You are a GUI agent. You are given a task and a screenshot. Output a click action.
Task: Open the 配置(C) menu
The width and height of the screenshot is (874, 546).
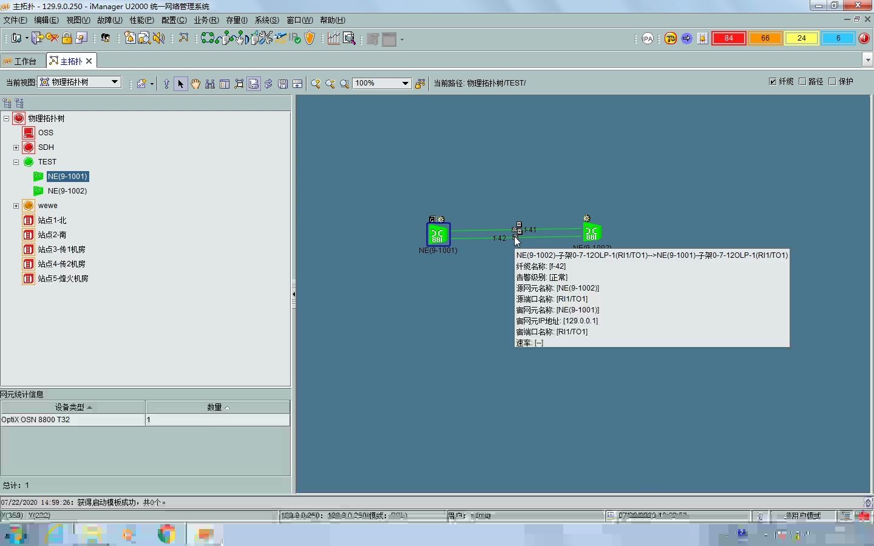click(174, 20)
